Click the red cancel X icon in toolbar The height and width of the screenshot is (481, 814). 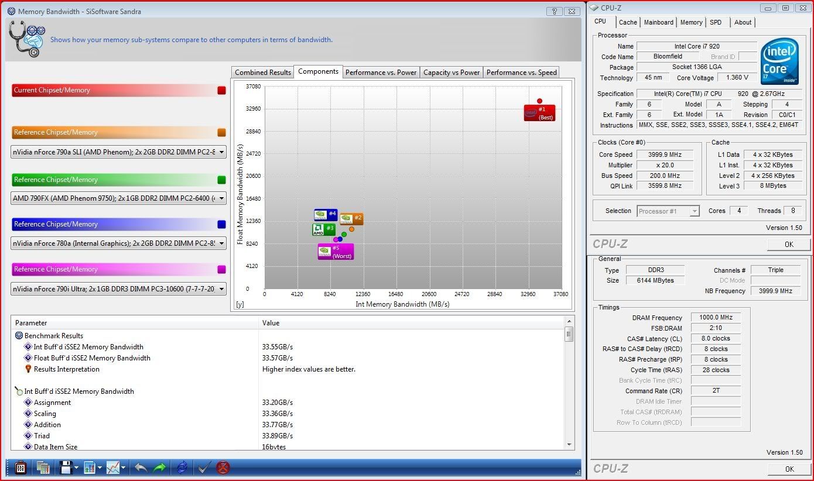[223, 468]
